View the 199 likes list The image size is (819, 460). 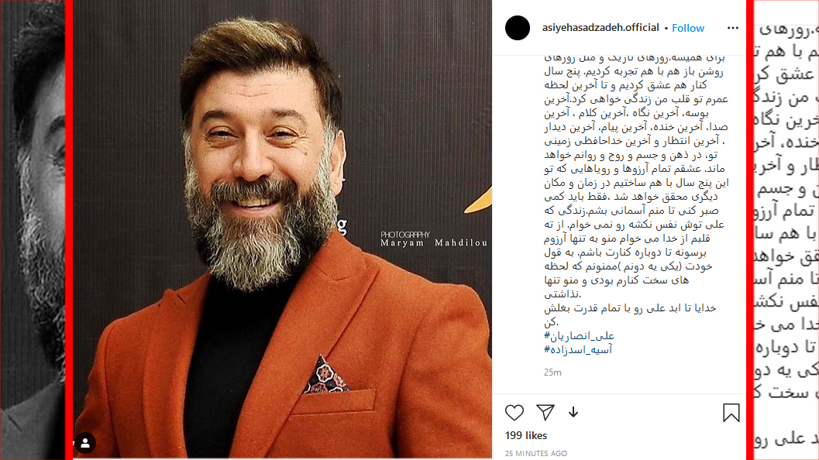pyautogui.click(x=526, y=435)
